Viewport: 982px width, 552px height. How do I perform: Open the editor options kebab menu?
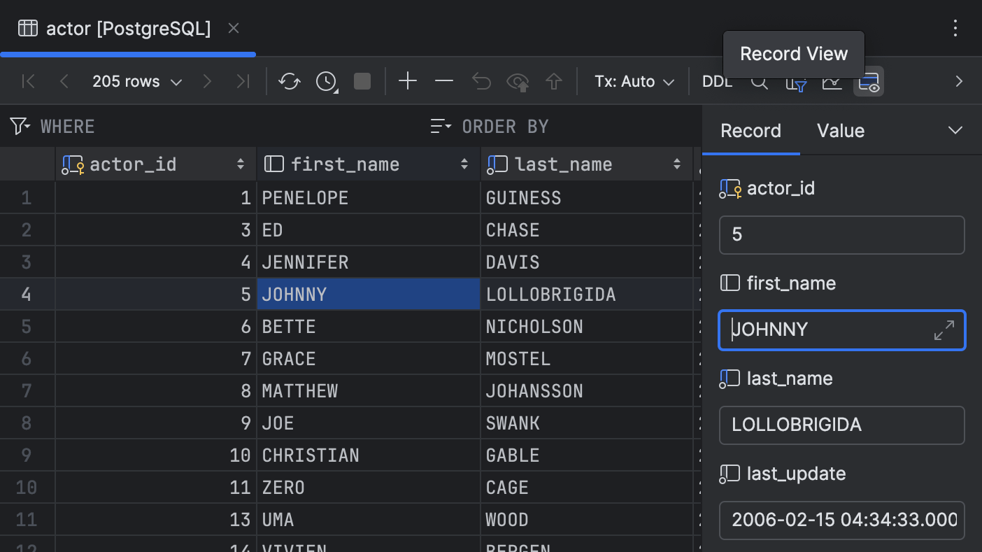(956, 28)
